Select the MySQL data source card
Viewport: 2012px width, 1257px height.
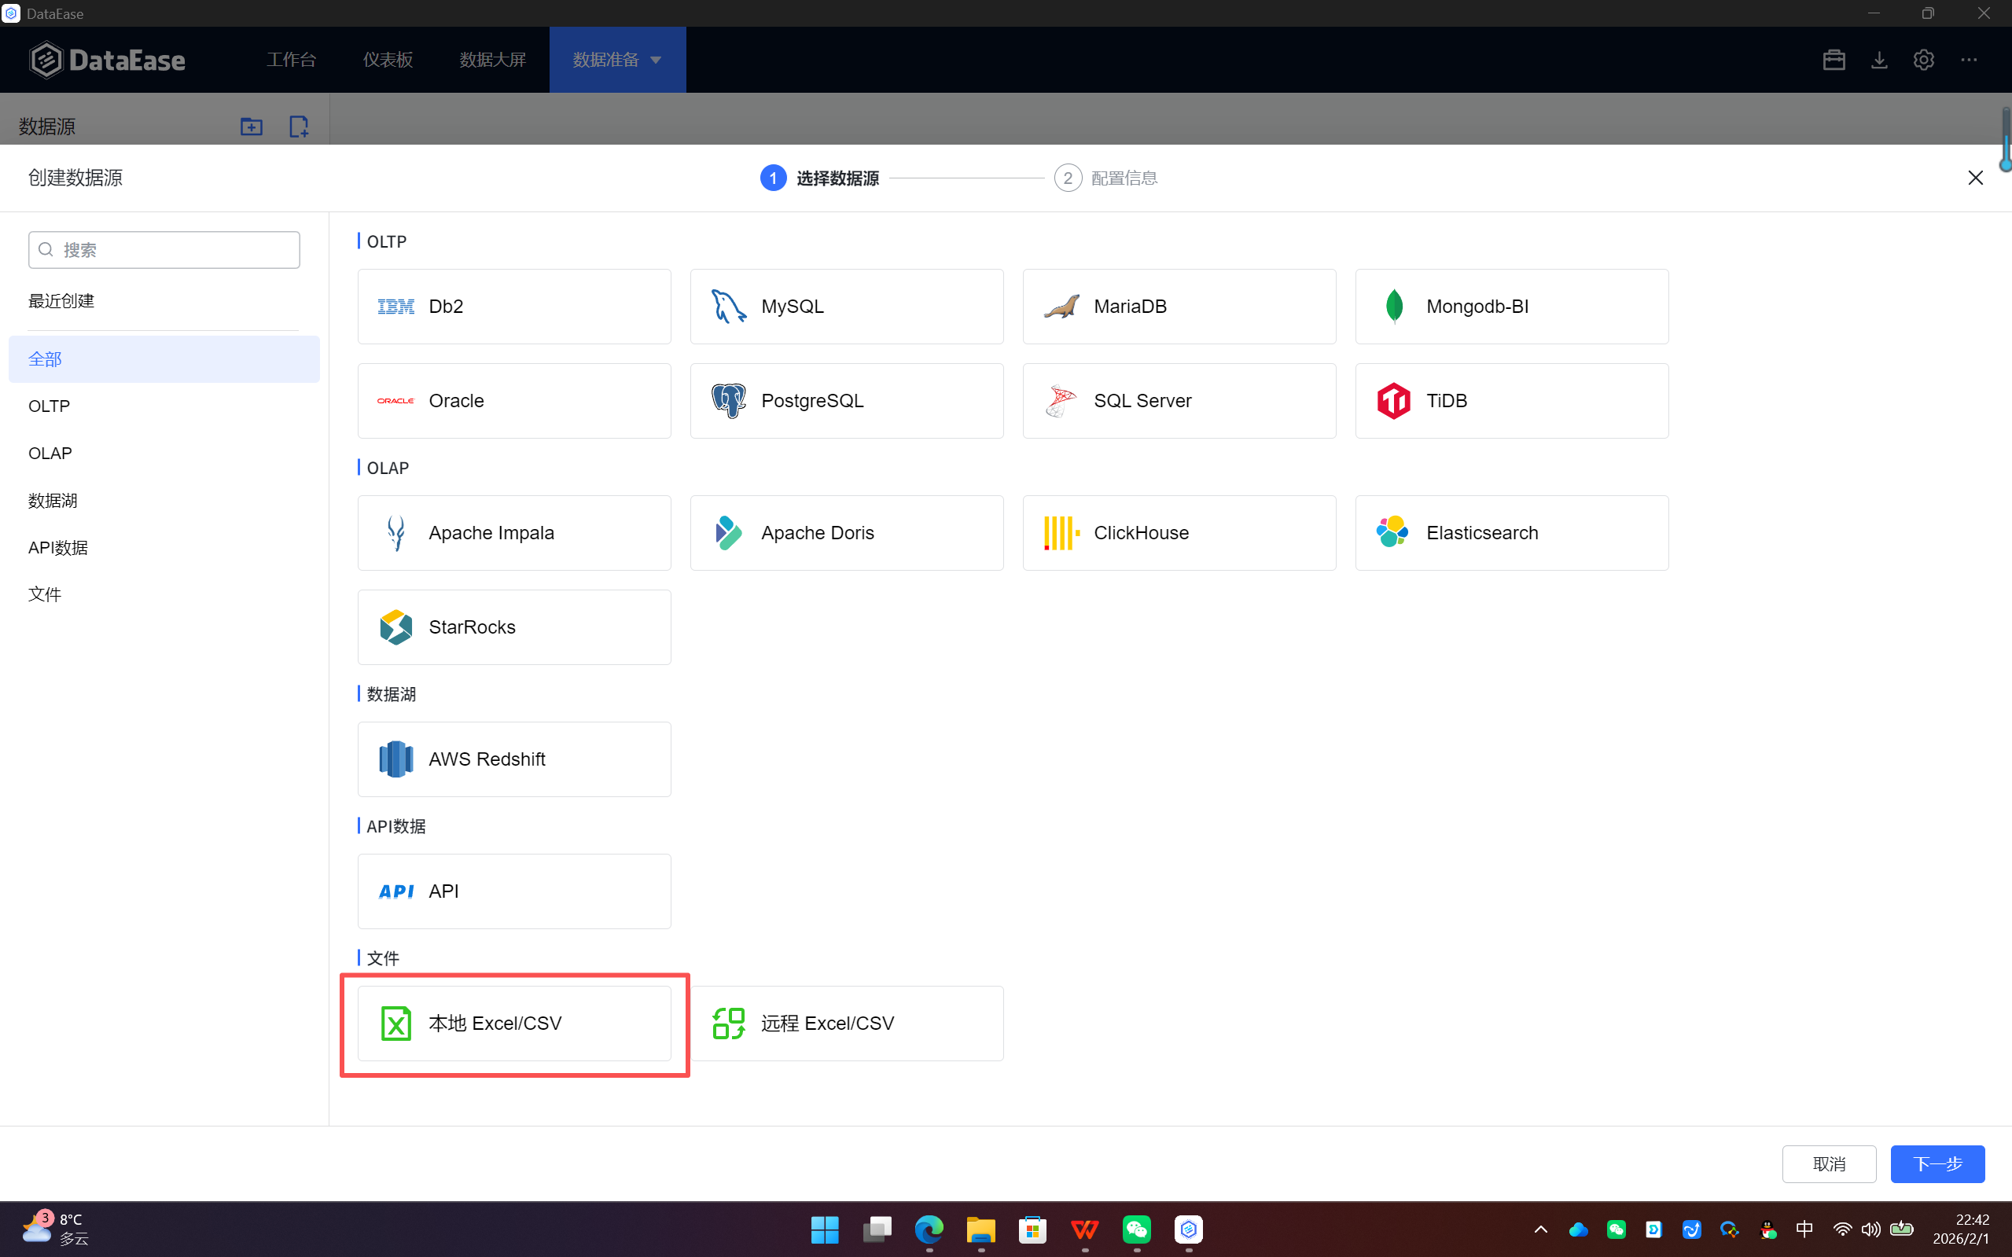point(846,306)
